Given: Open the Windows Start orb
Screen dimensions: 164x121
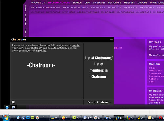Looking at the screenshot, I should pos(6,118).
